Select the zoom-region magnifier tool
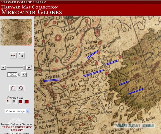The height and width of the screenshot is (134, 161). click(x=21, y=55)
